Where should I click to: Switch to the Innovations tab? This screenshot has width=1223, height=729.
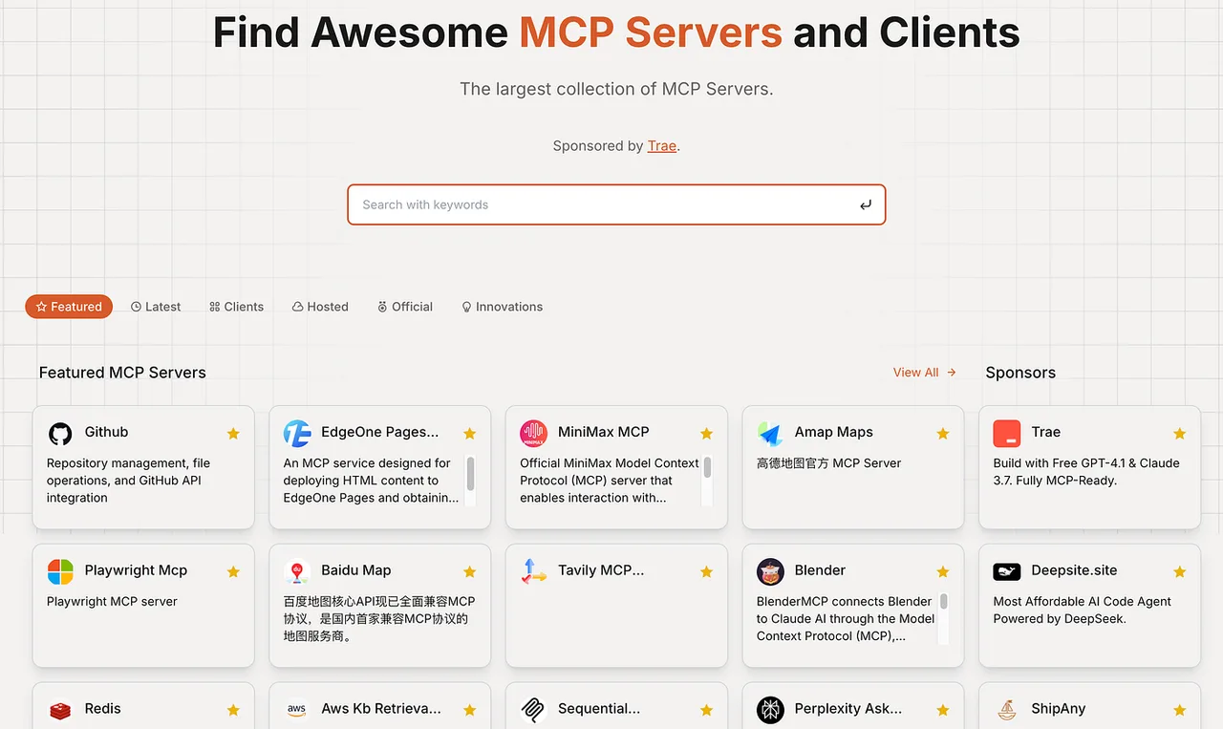(x=503, y=307)
